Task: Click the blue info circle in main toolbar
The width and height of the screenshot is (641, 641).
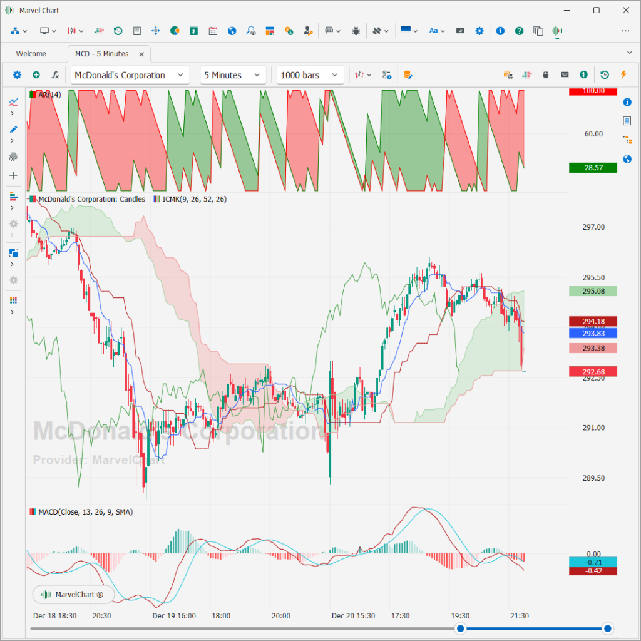Action: 500,31
